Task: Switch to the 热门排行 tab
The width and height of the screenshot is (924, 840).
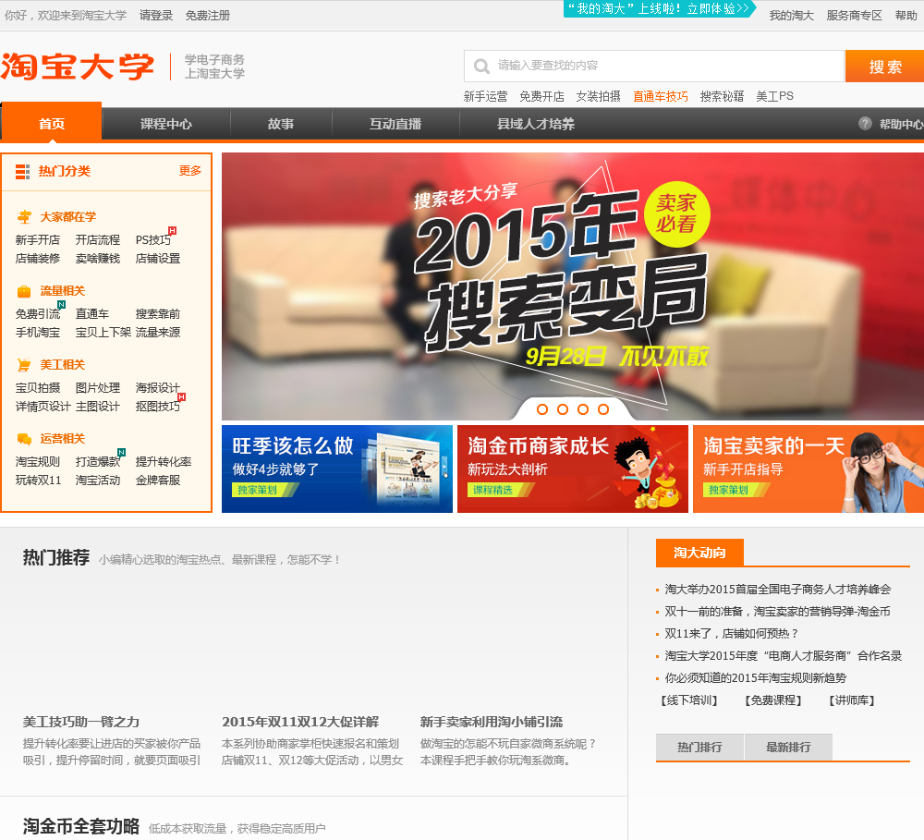Action: 699,747
